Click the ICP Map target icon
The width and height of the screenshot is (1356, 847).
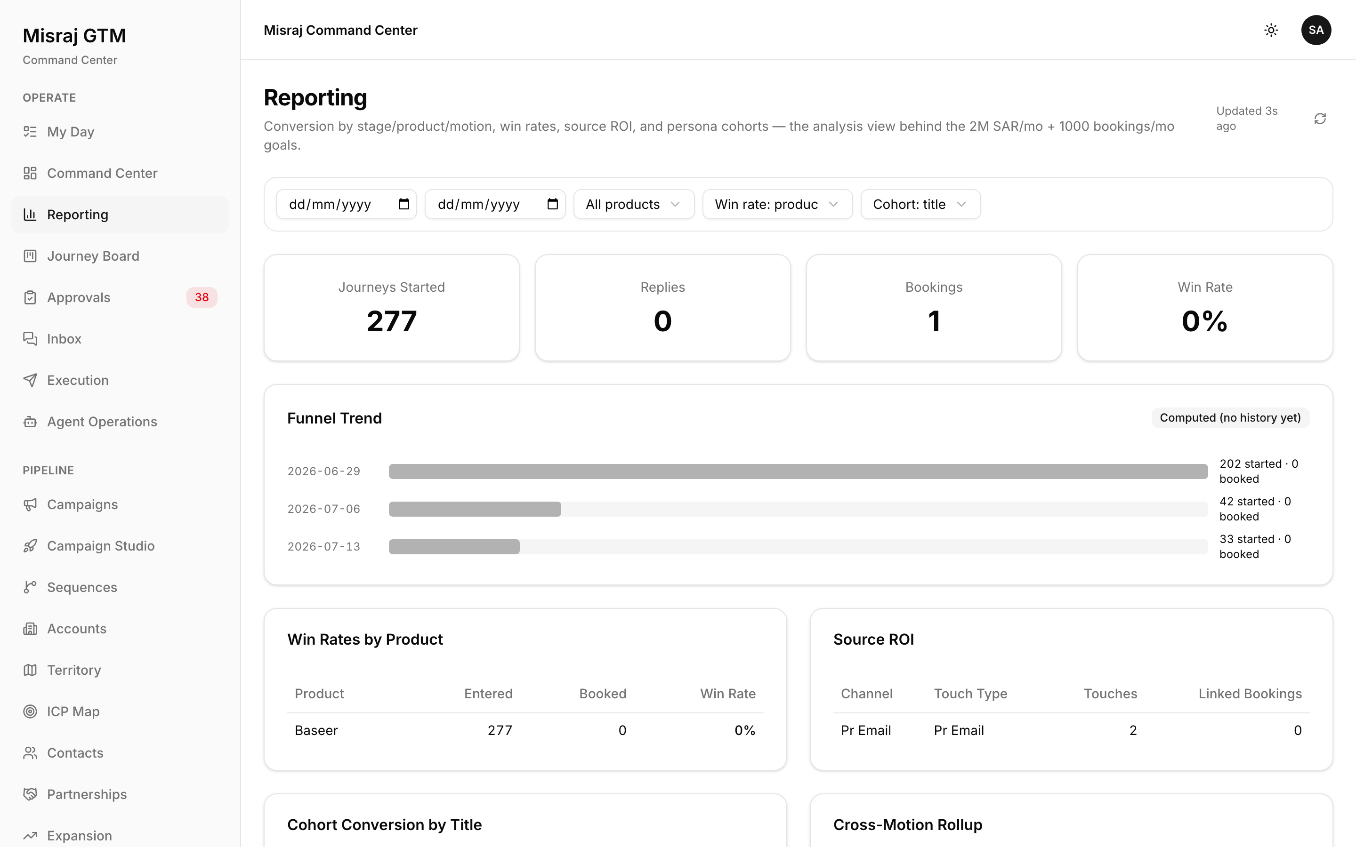[x=30, y=712]
